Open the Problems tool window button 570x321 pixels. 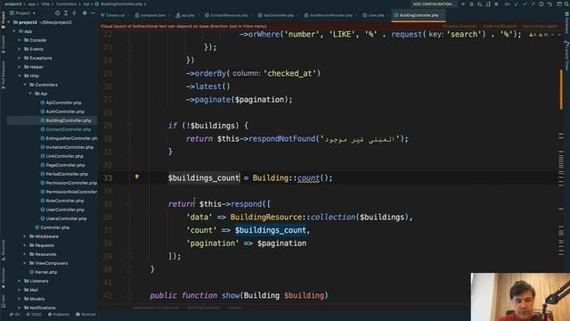coord(58,315)
